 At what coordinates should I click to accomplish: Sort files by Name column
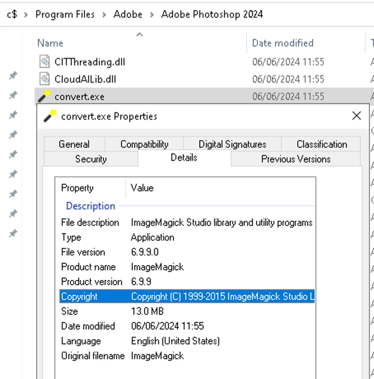(50, 43)
